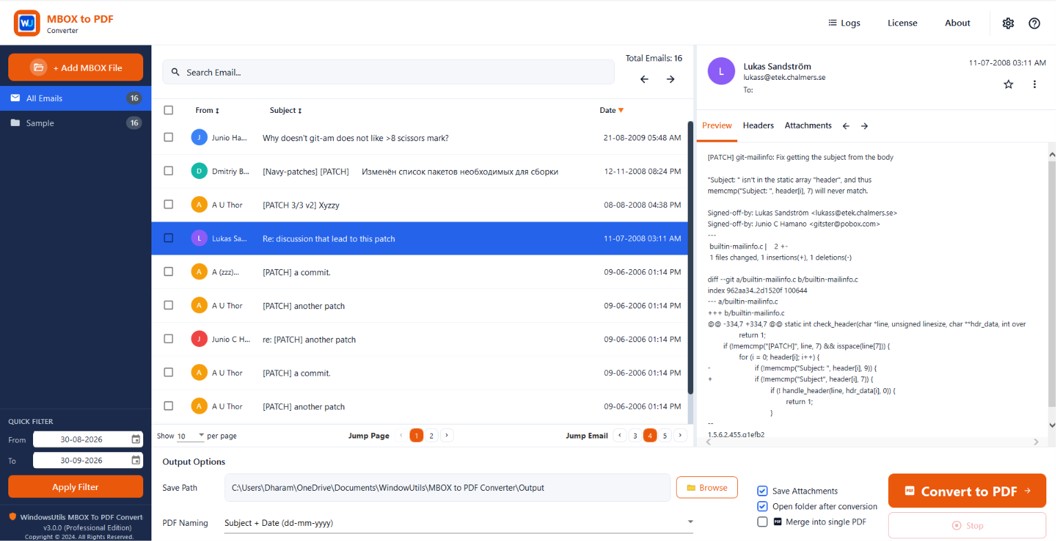Click the Dmitriy B... sender avatar
The width and height of the screenshot is (1056, 541).
[199, 171]
